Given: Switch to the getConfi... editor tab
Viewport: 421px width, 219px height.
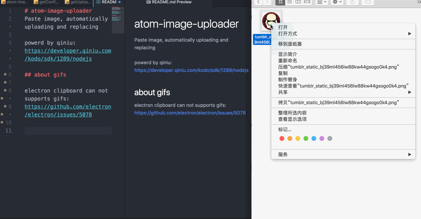Looking at the screenshot, I should 46,2.
